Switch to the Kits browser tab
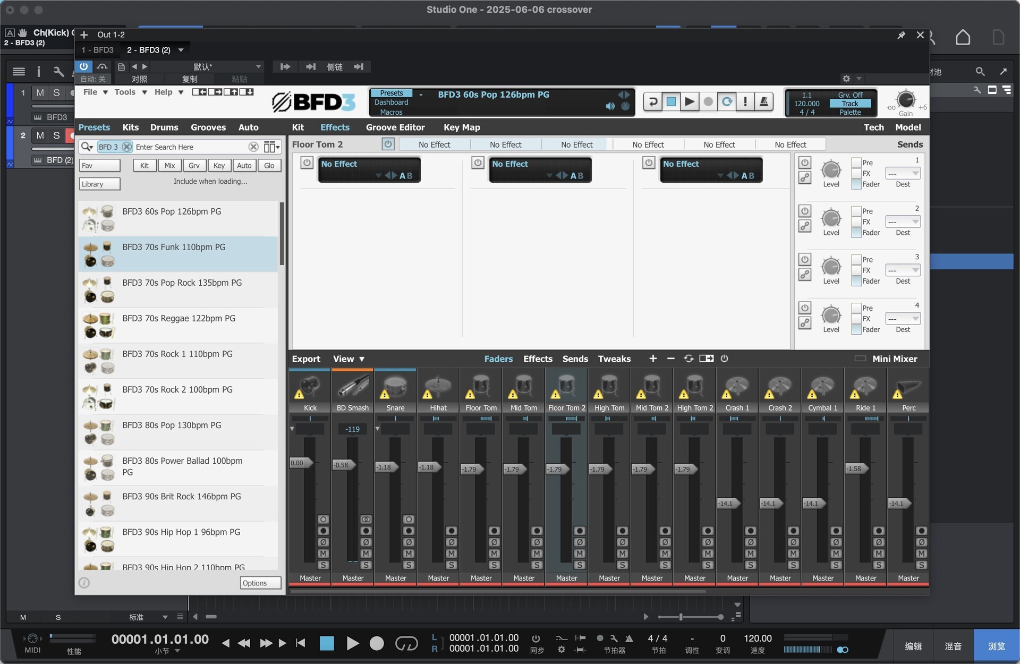The width and height of the screenshot is (1020, 664). click(130, 127)
